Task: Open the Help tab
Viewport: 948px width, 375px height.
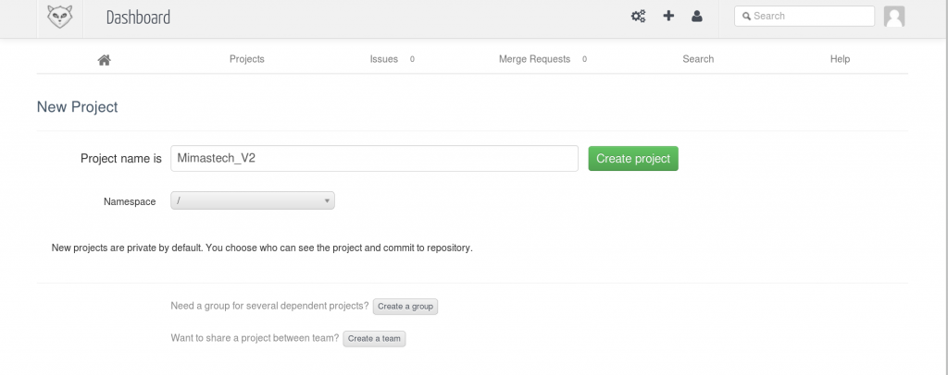Action: 840,59
